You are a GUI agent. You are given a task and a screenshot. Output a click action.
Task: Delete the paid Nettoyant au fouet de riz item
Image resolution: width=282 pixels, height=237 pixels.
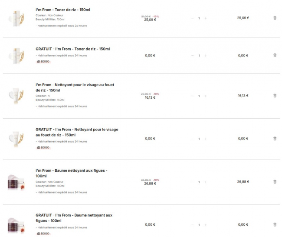275,96
